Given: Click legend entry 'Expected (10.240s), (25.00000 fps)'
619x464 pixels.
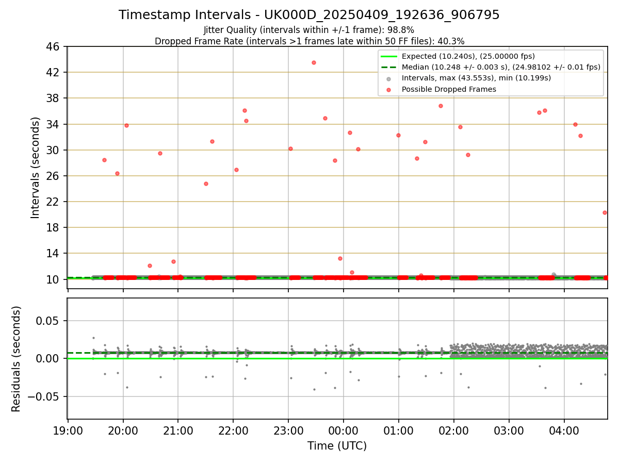Looking at the screenshot, I should tap(468, 56).
